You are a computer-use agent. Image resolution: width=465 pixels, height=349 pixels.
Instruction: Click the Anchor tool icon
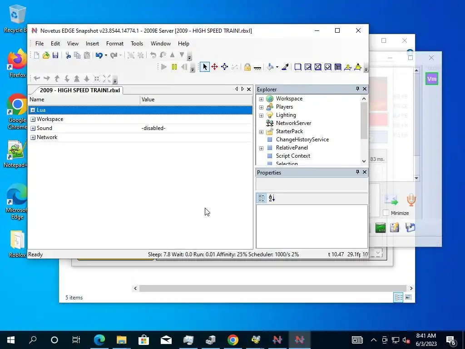[x=257, y=68]
